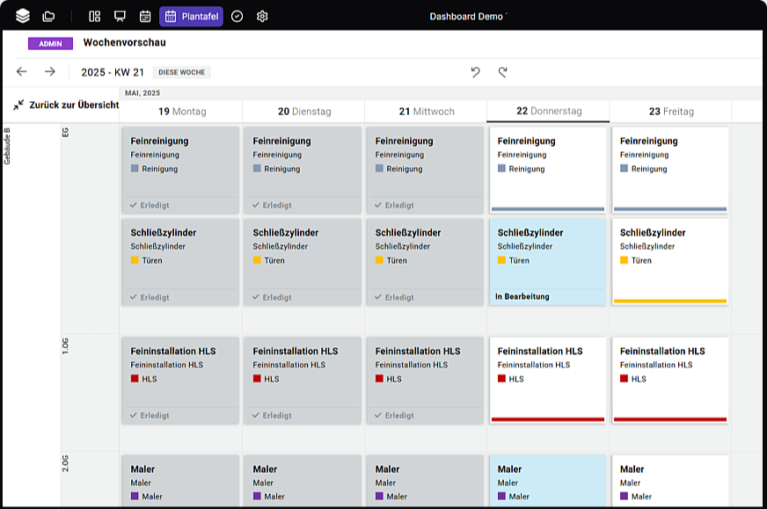Open the Dashboard Demo title dropdown
767x509 pixels.
click(x=468, y=16)
